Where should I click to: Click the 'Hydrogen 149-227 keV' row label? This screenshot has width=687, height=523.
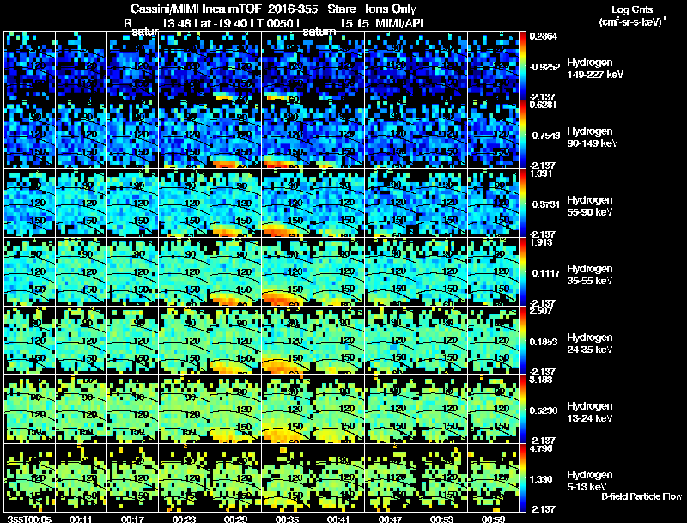click(595, 69)
